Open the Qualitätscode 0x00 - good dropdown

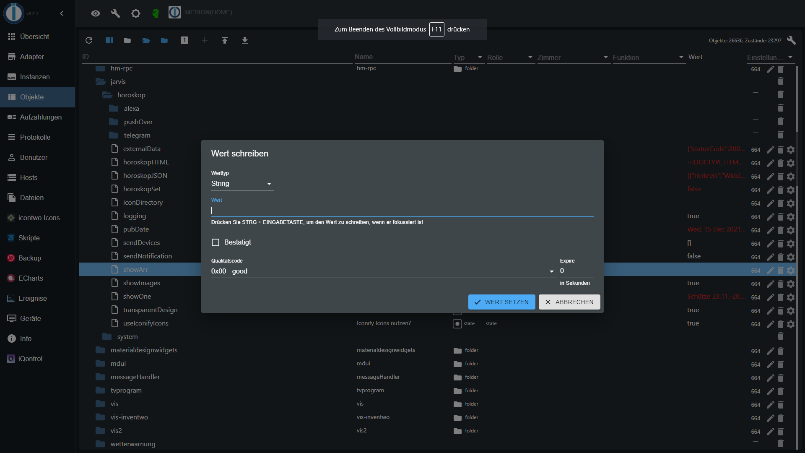384,271
